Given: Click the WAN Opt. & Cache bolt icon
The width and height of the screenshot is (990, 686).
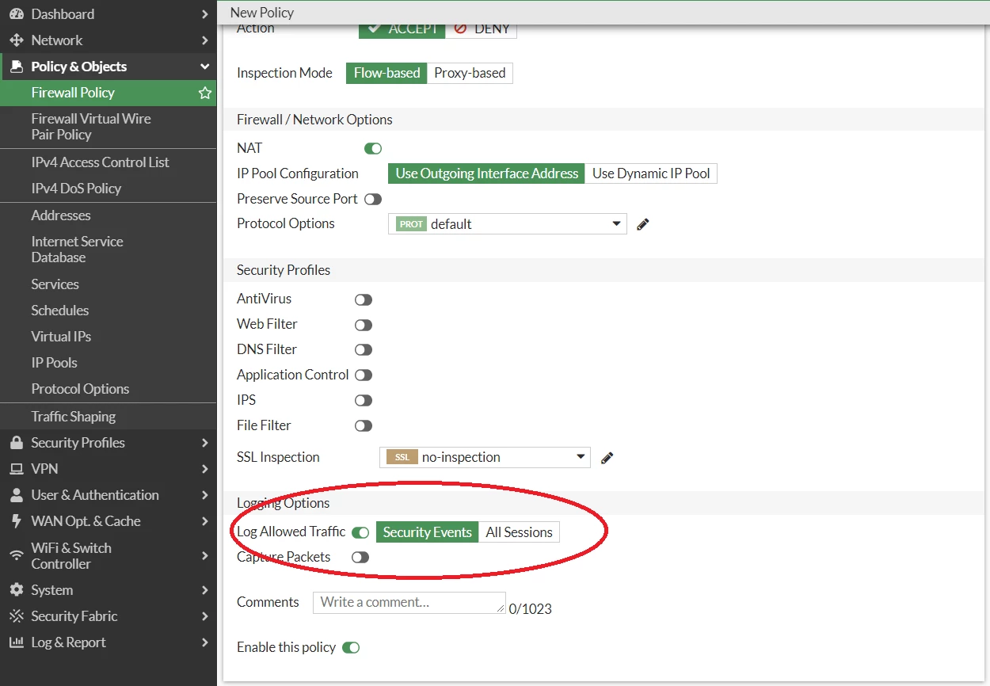Looking at the screenshot, I should (17, 521).
